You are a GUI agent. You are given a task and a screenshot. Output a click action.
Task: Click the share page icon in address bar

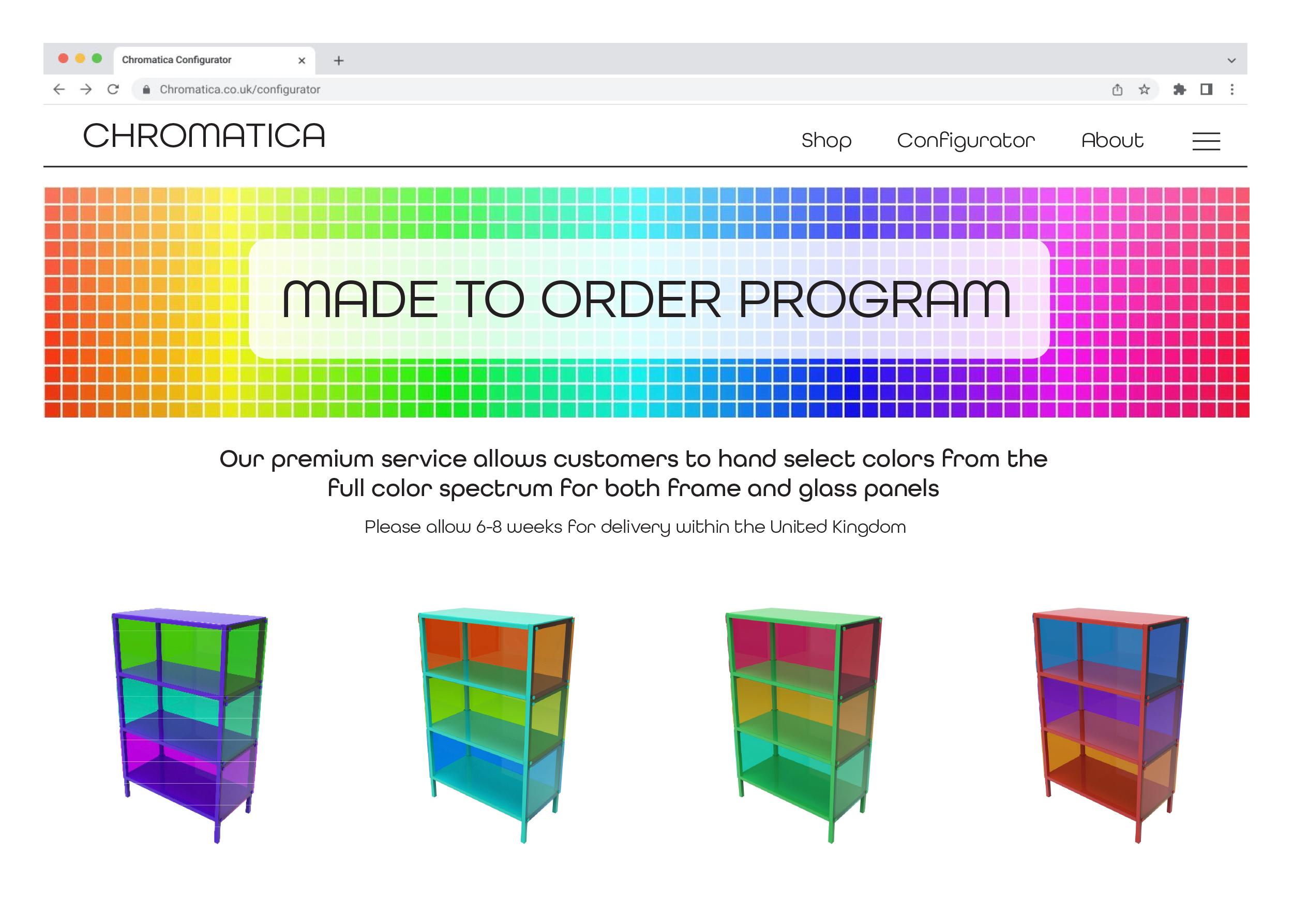pyautogui.click(x=1117, y=89)
